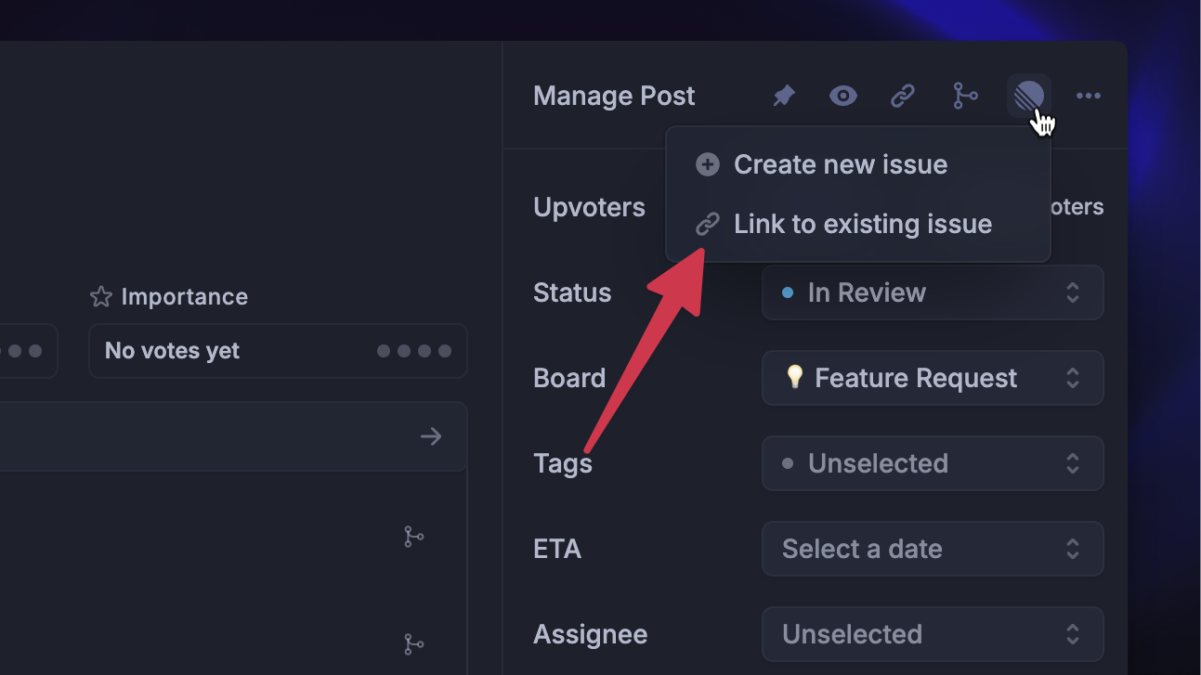The height and width of the screenshot is (675, 1201).
Task: Open the Status dropdown showing In Review
Action: [932, 292]
